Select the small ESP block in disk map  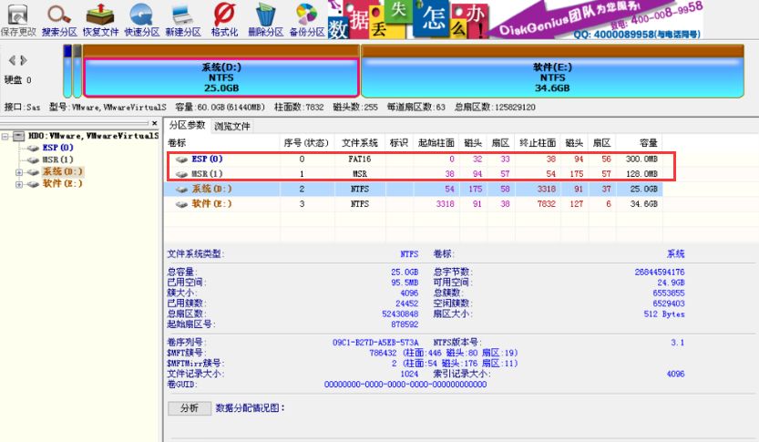[x=67, y=71]
